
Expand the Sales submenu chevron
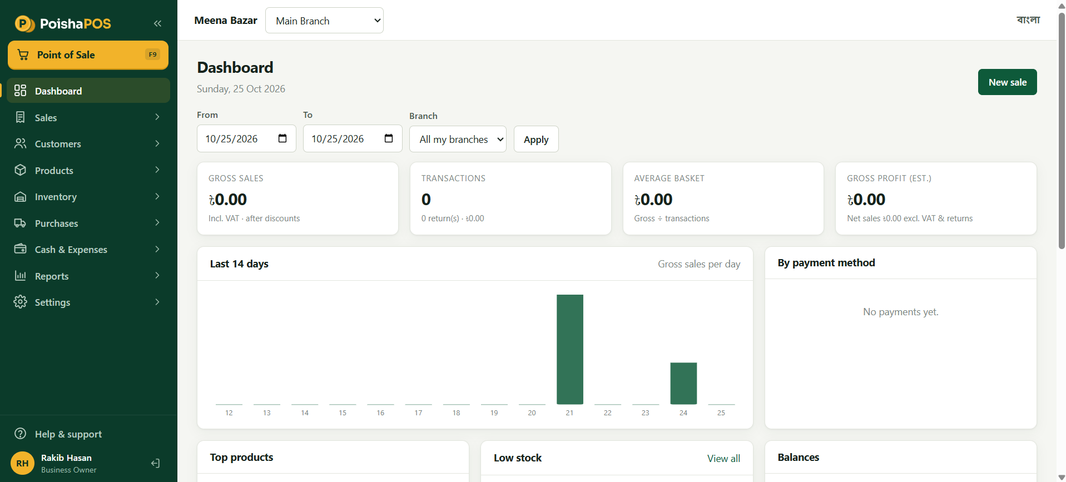[x=157, y=117]
